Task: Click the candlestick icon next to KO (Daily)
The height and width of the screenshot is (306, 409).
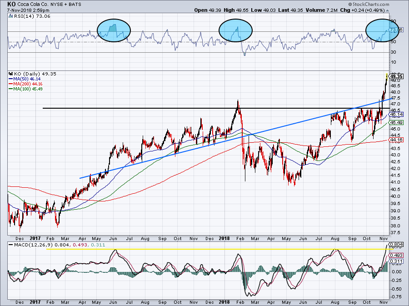Action: (11, 74)
